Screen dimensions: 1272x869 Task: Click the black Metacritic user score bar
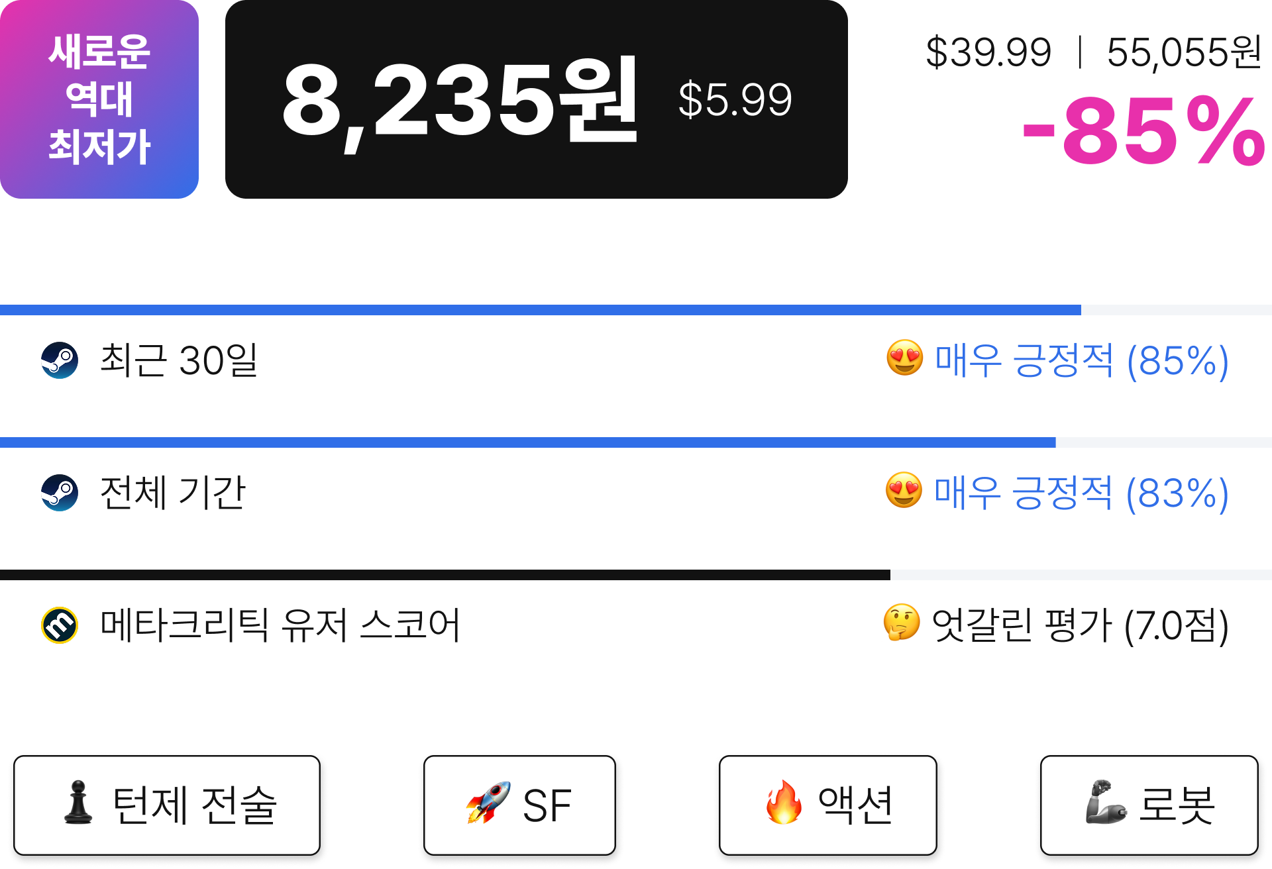click(445, 575)
